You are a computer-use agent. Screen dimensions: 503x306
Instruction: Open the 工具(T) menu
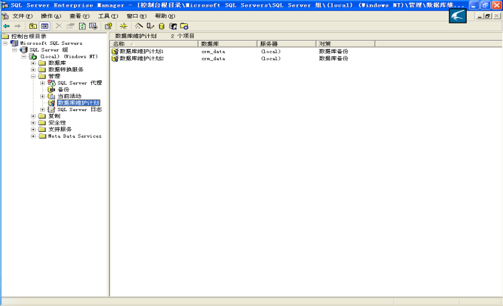tap(108, 16)
